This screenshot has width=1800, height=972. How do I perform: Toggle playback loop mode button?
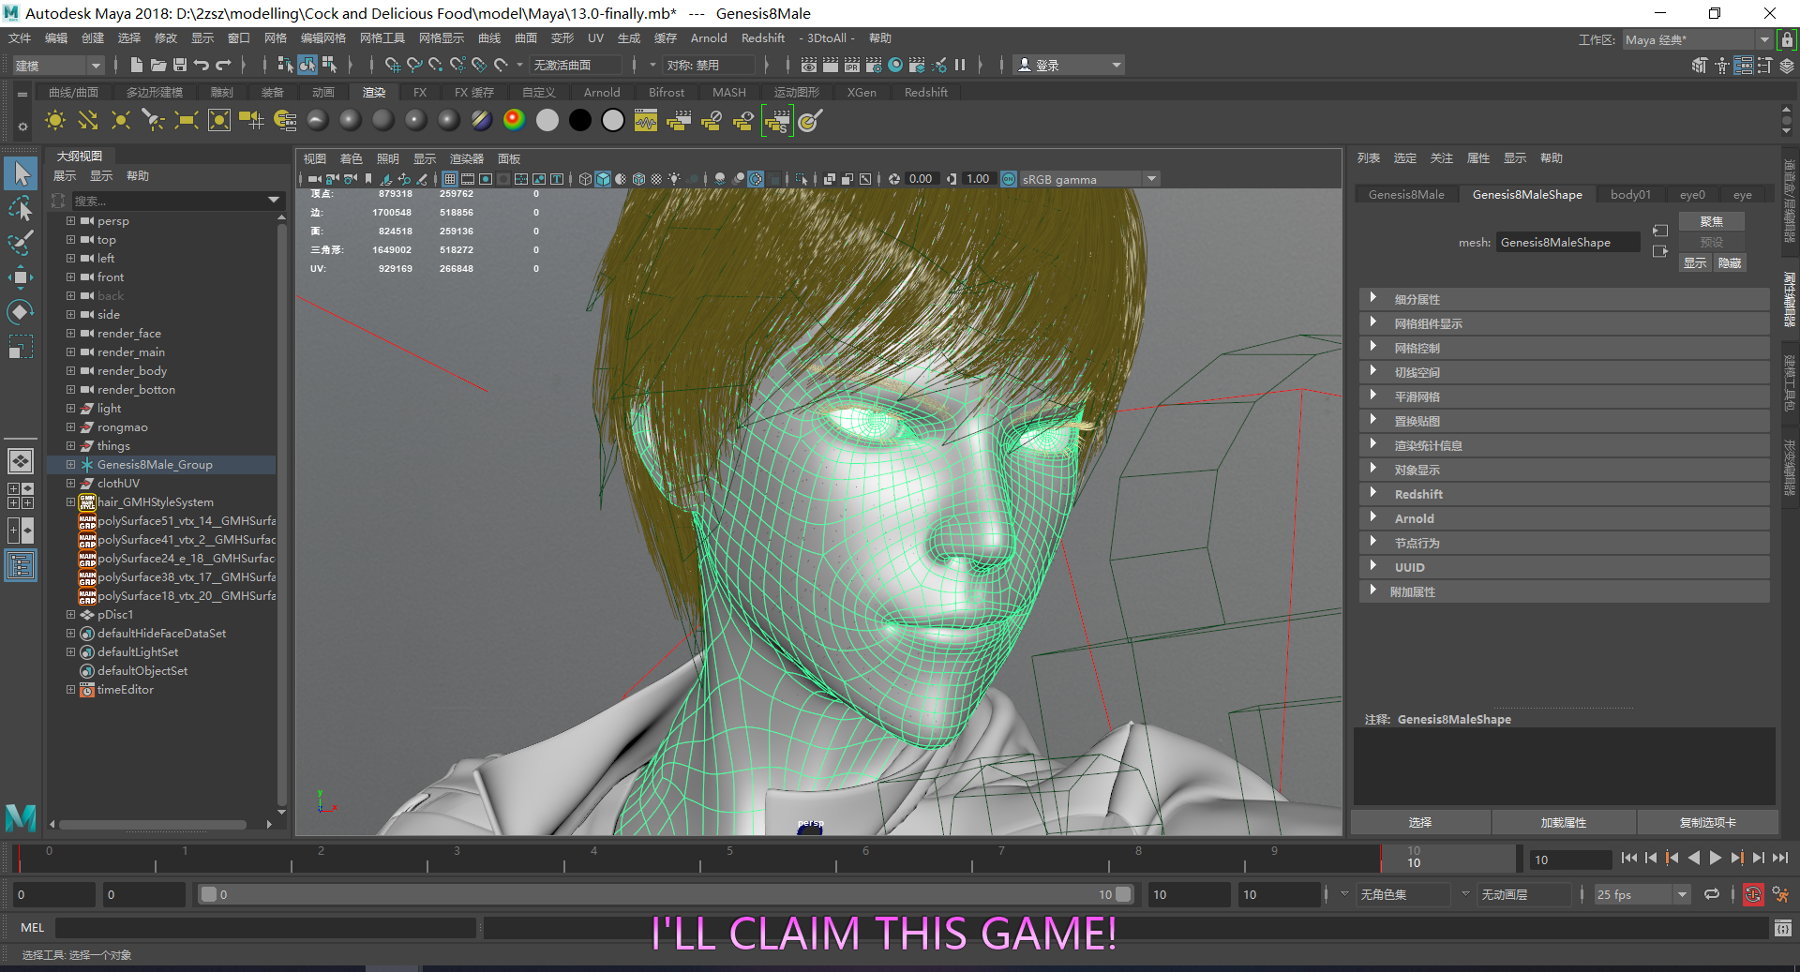[1712, 894]
